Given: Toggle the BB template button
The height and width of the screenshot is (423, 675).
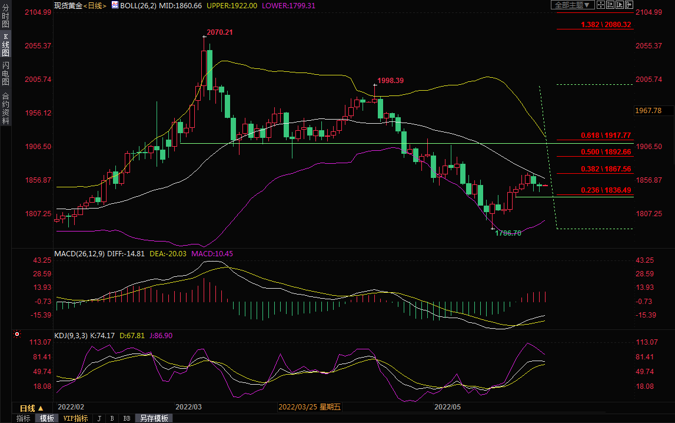Looking at the screenshot, I should (x=126, y=418).
